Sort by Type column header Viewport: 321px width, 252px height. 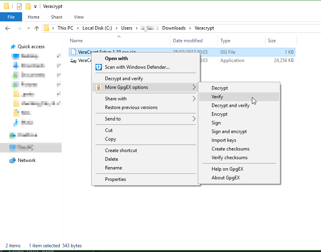coord(225,41)
